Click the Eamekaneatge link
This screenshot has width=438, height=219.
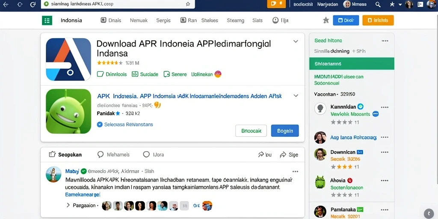tap(83, 195)
